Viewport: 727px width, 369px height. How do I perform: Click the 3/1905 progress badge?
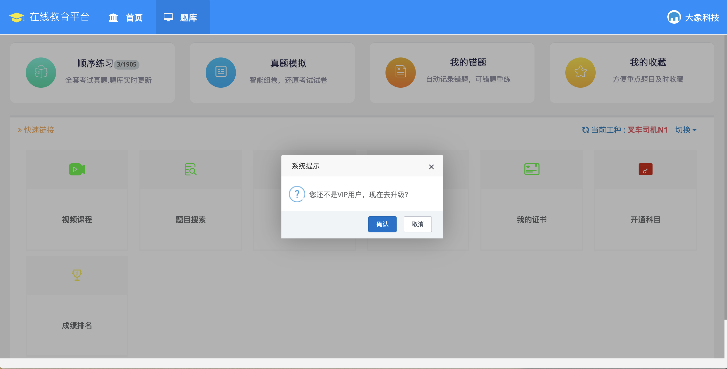point(127,65)
